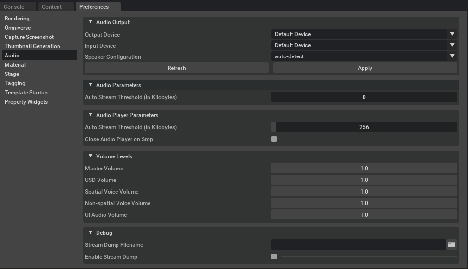Adjust the Master Volume slider
468x269 pixels.
[364, 168]
